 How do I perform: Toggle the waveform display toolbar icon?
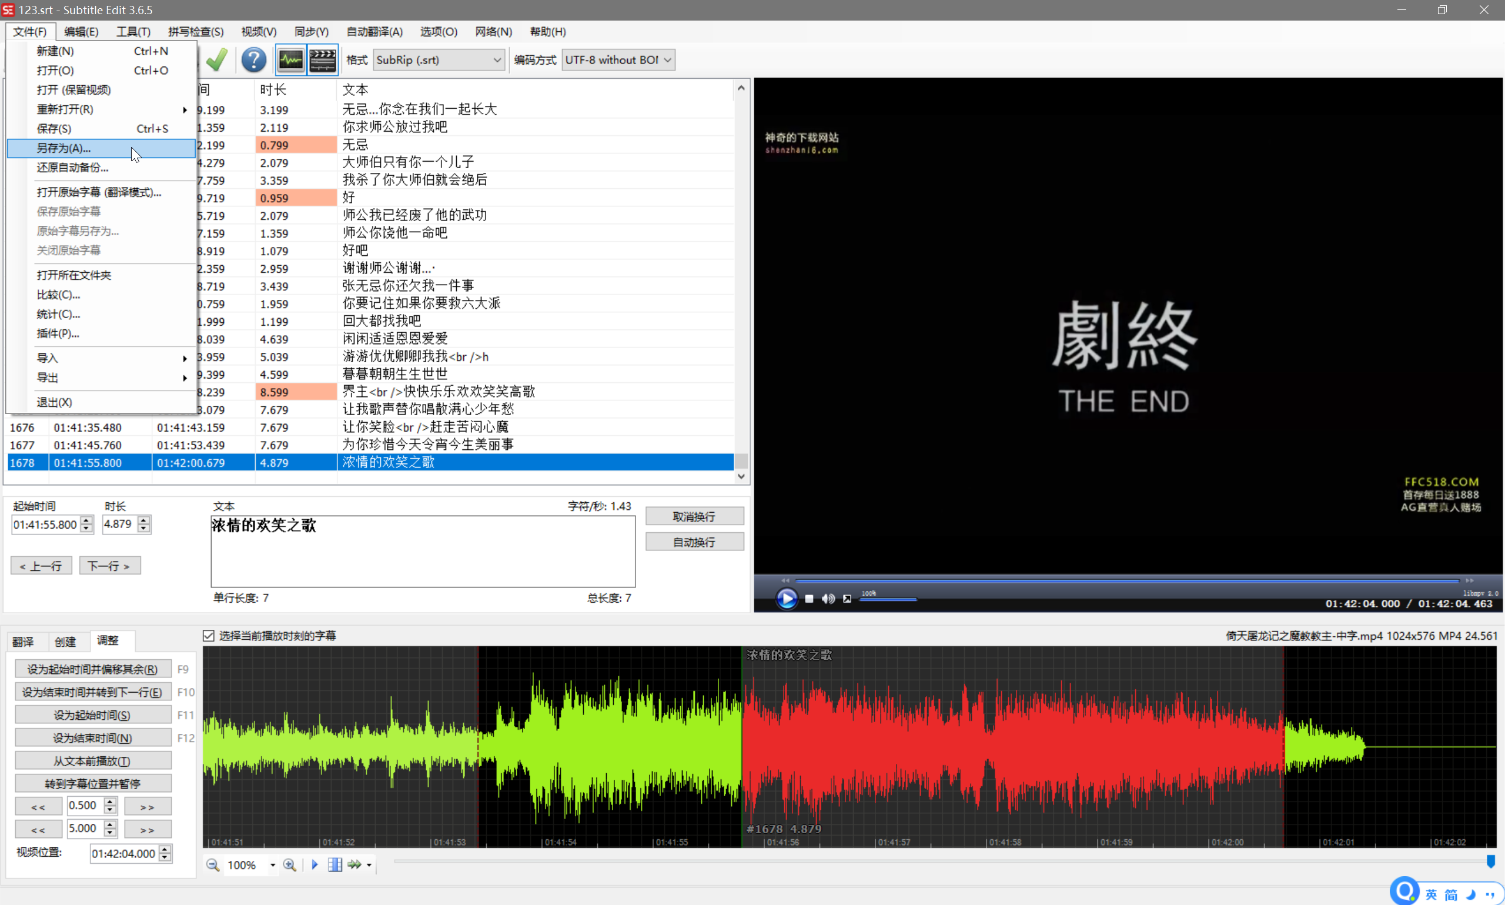pyautogui.click(x=291, y=60)
